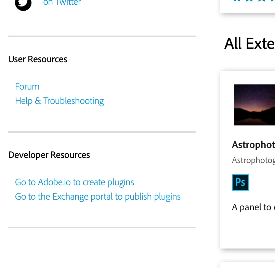Click the grey Astrophotog subtitle text
Image resolution: width=275 pixels, height=268 pixels.
click(x=253, y=160)
